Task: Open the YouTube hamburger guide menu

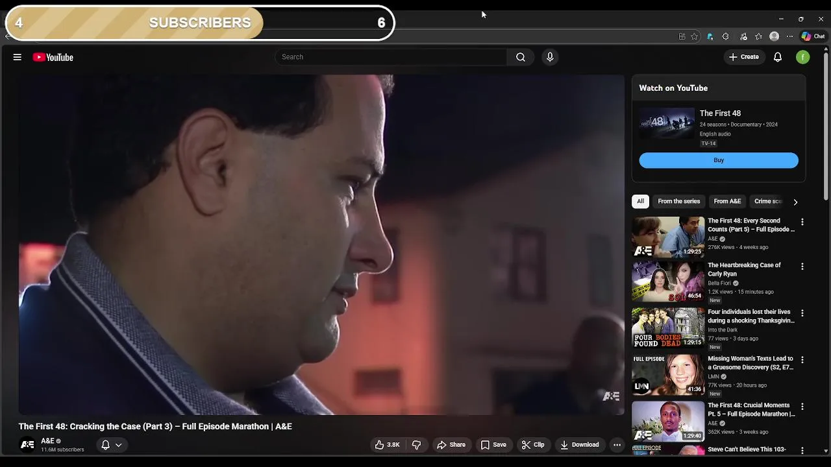Action: pyautogui.click(x=18, y=57)
